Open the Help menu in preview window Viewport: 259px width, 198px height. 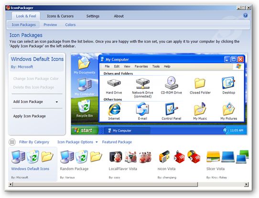167,67
